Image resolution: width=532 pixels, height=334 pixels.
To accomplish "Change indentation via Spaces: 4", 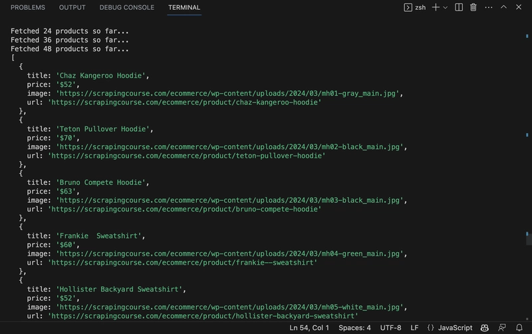I will [x=354, y=328].
